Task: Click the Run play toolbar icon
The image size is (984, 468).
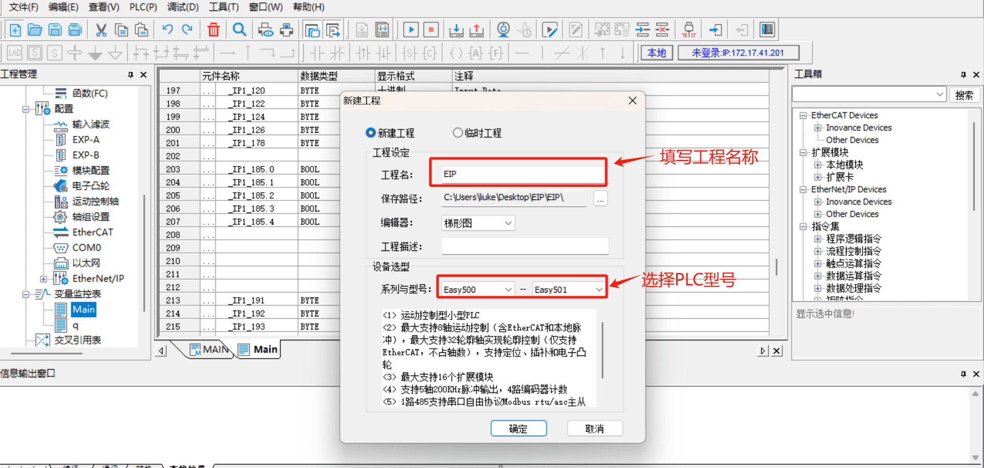Action: pos(411,30)
